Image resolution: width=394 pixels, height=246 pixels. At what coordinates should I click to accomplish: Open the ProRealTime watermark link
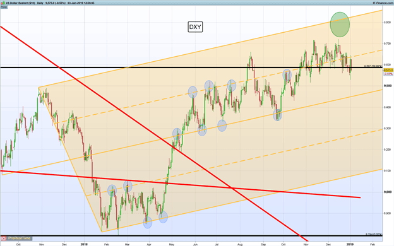tap(19, 238)
